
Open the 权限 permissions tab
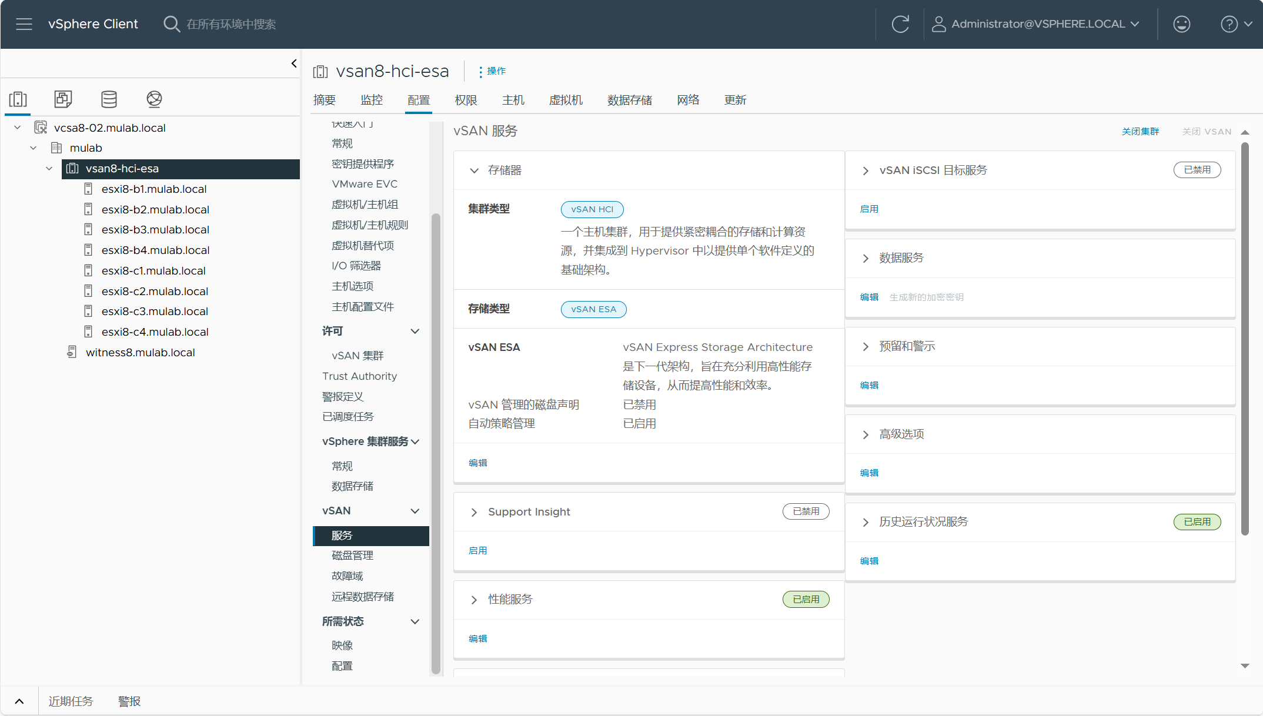coord(466,100)
